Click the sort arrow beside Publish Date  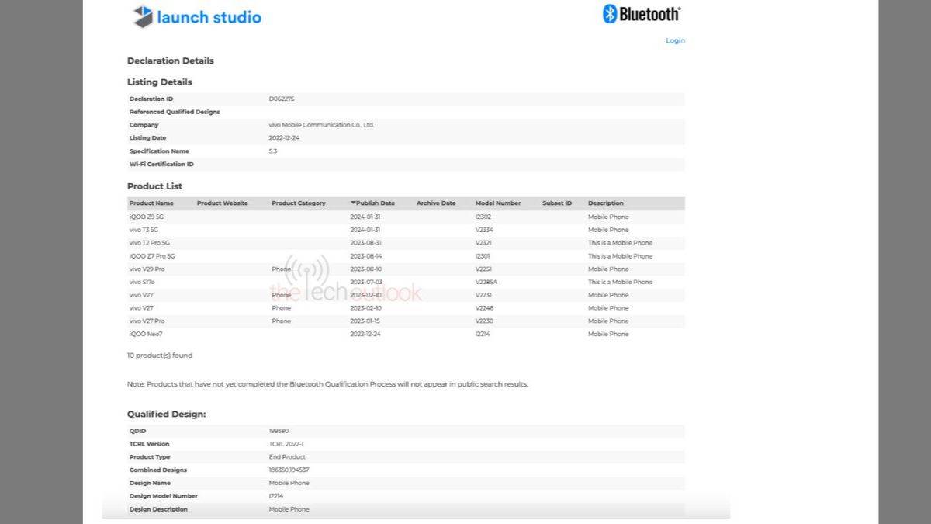[354, 203]
